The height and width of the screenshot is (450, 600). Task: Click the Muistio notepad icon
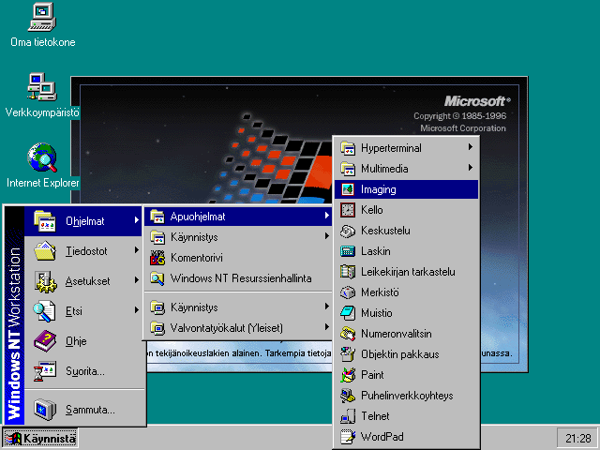[347, 313]
